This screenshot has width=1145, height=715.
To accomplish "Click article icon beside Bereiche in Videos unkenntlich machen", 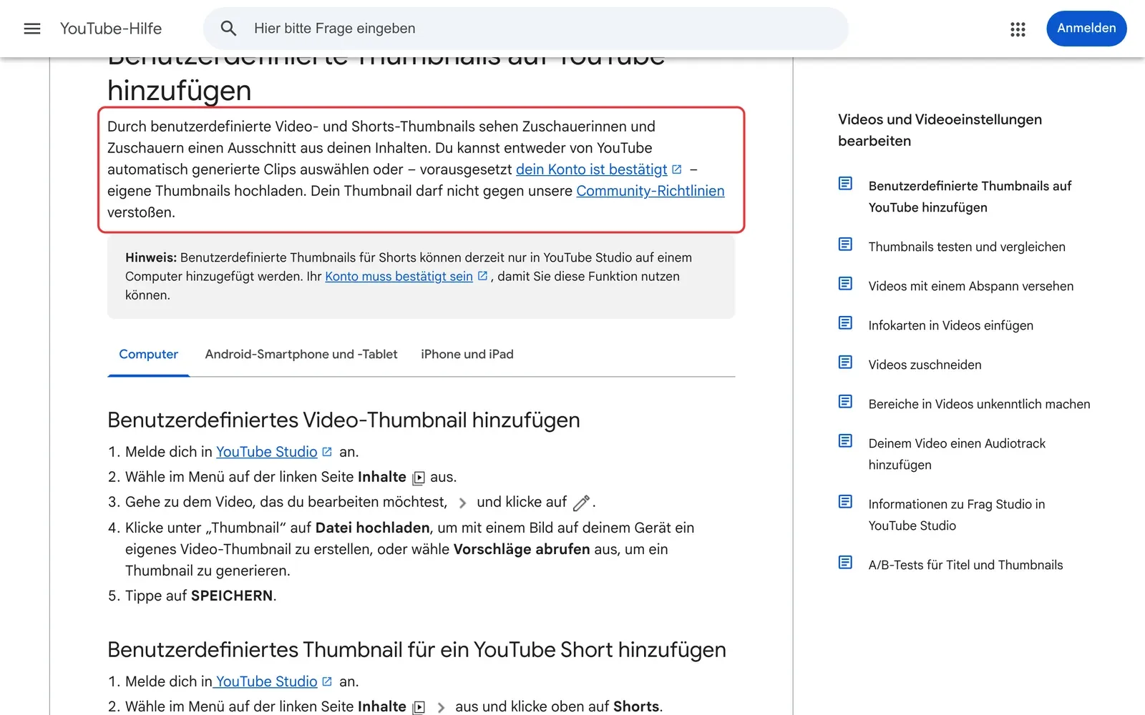I will point(845,402).
